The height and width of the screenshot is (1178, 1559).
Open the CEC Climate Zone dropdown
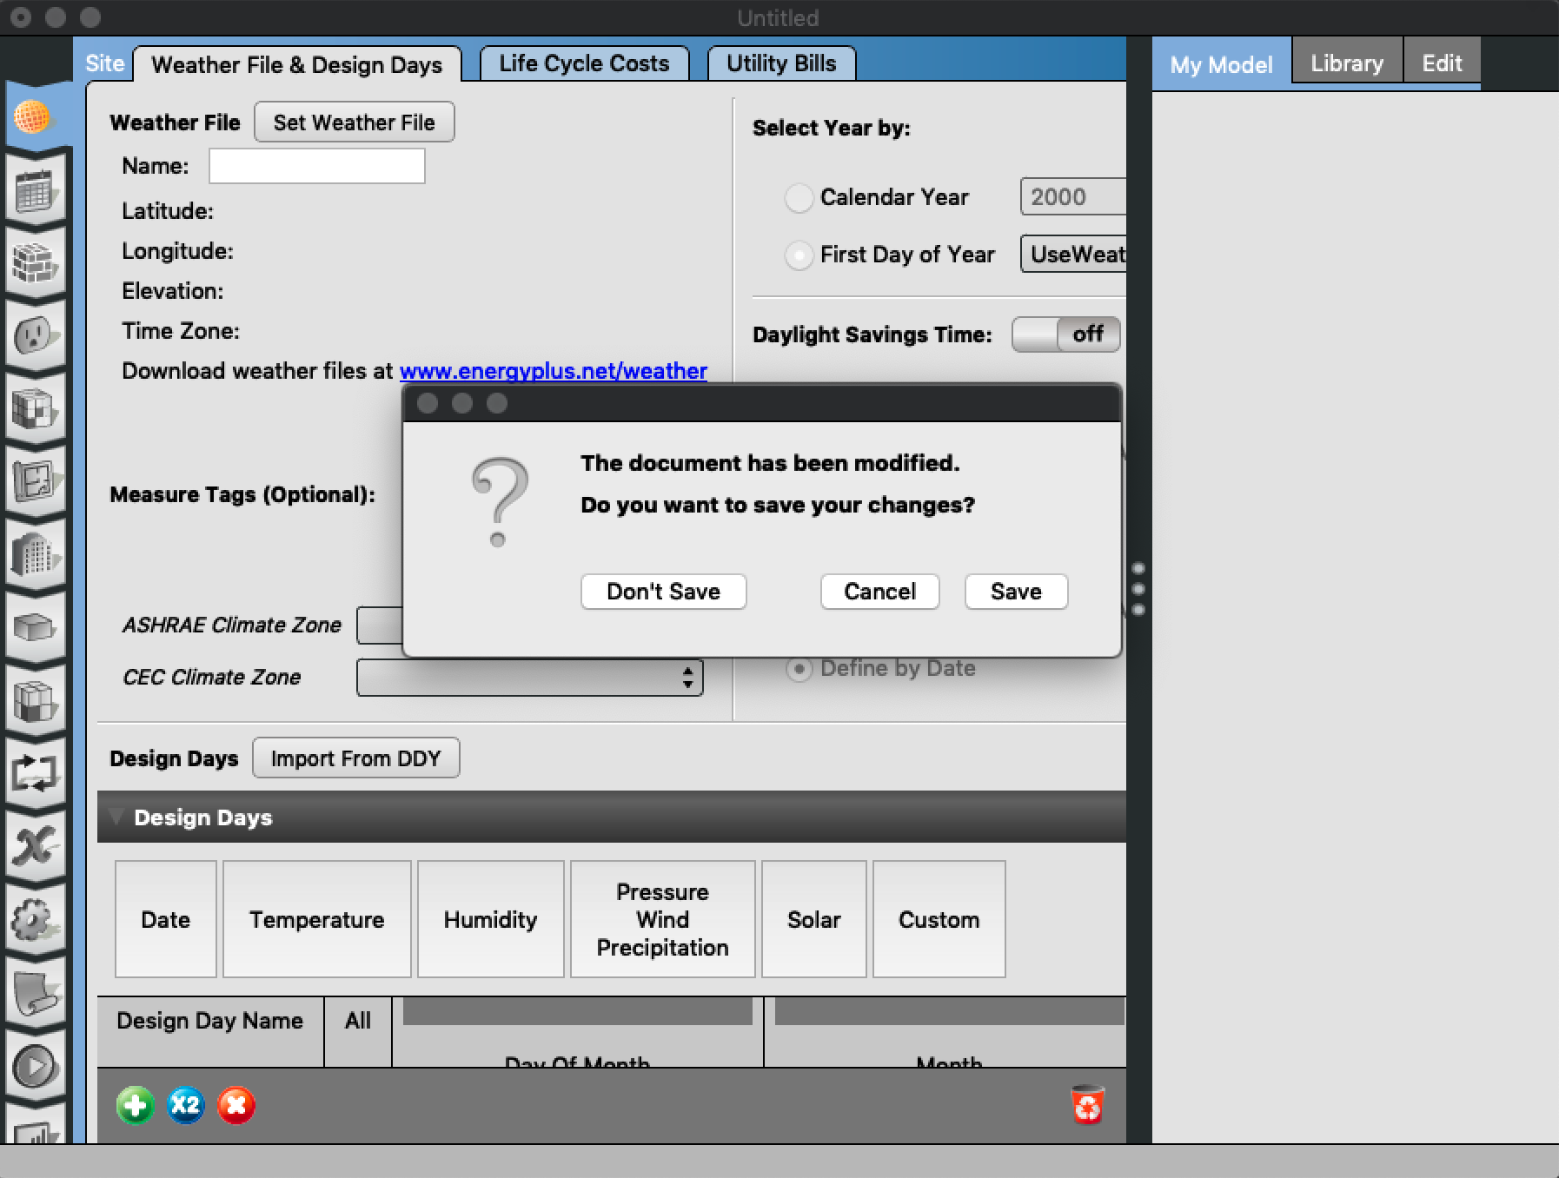click(x=529, y=677)
